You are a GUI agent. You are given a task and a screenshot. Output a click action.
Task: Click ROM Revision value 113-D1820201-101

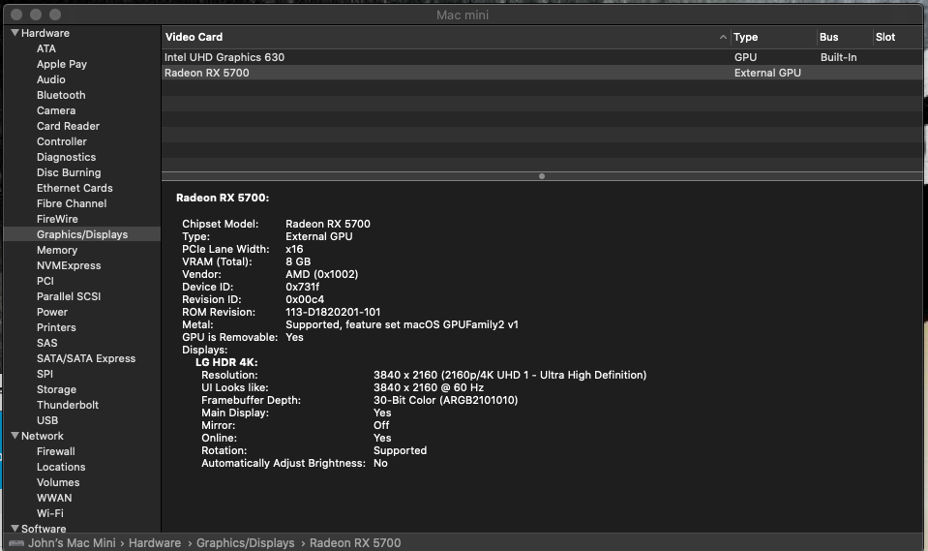point(333,312)
